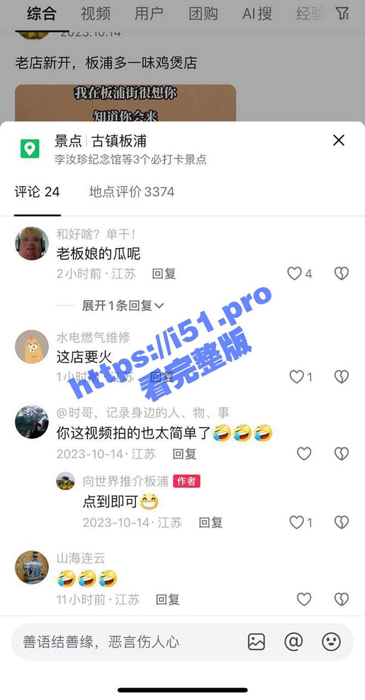
Task: Select the 视频 search tab
Action: click(95, 14)
